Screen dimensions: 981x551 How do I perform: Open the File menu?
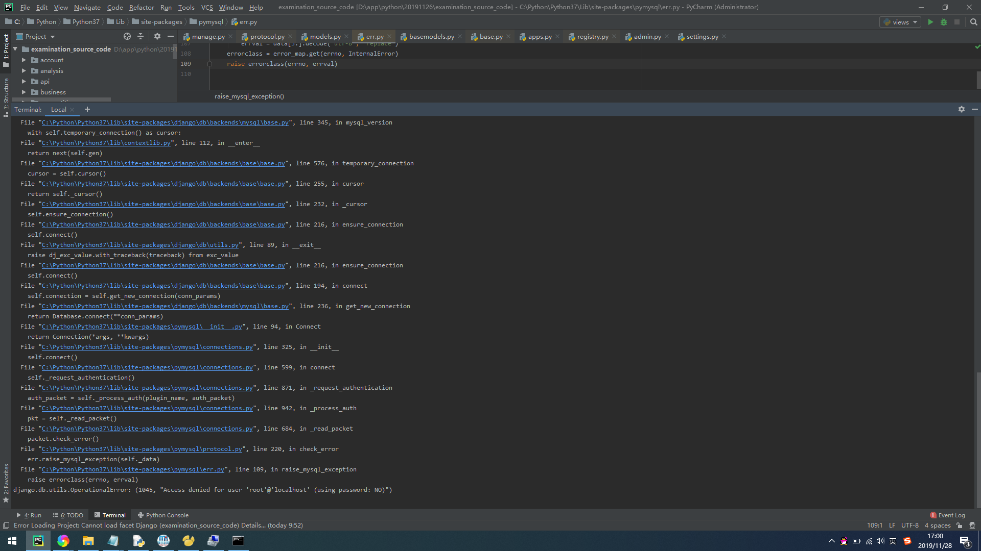[x=25, y=7]
